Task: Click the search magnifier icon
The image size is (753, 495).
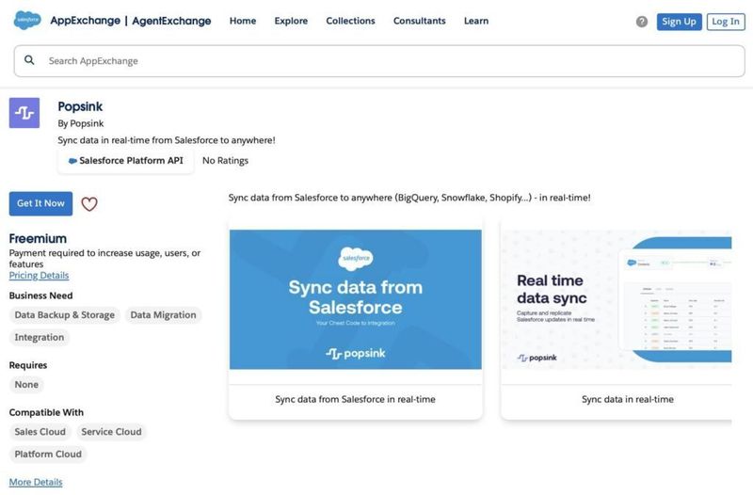Action: tap(29, 60)
